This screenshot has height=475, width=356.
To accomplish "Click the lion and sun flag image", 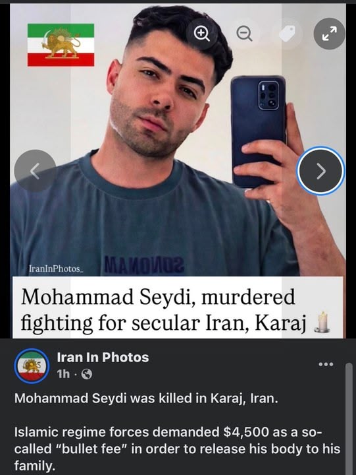I will (x=61, y=45).
